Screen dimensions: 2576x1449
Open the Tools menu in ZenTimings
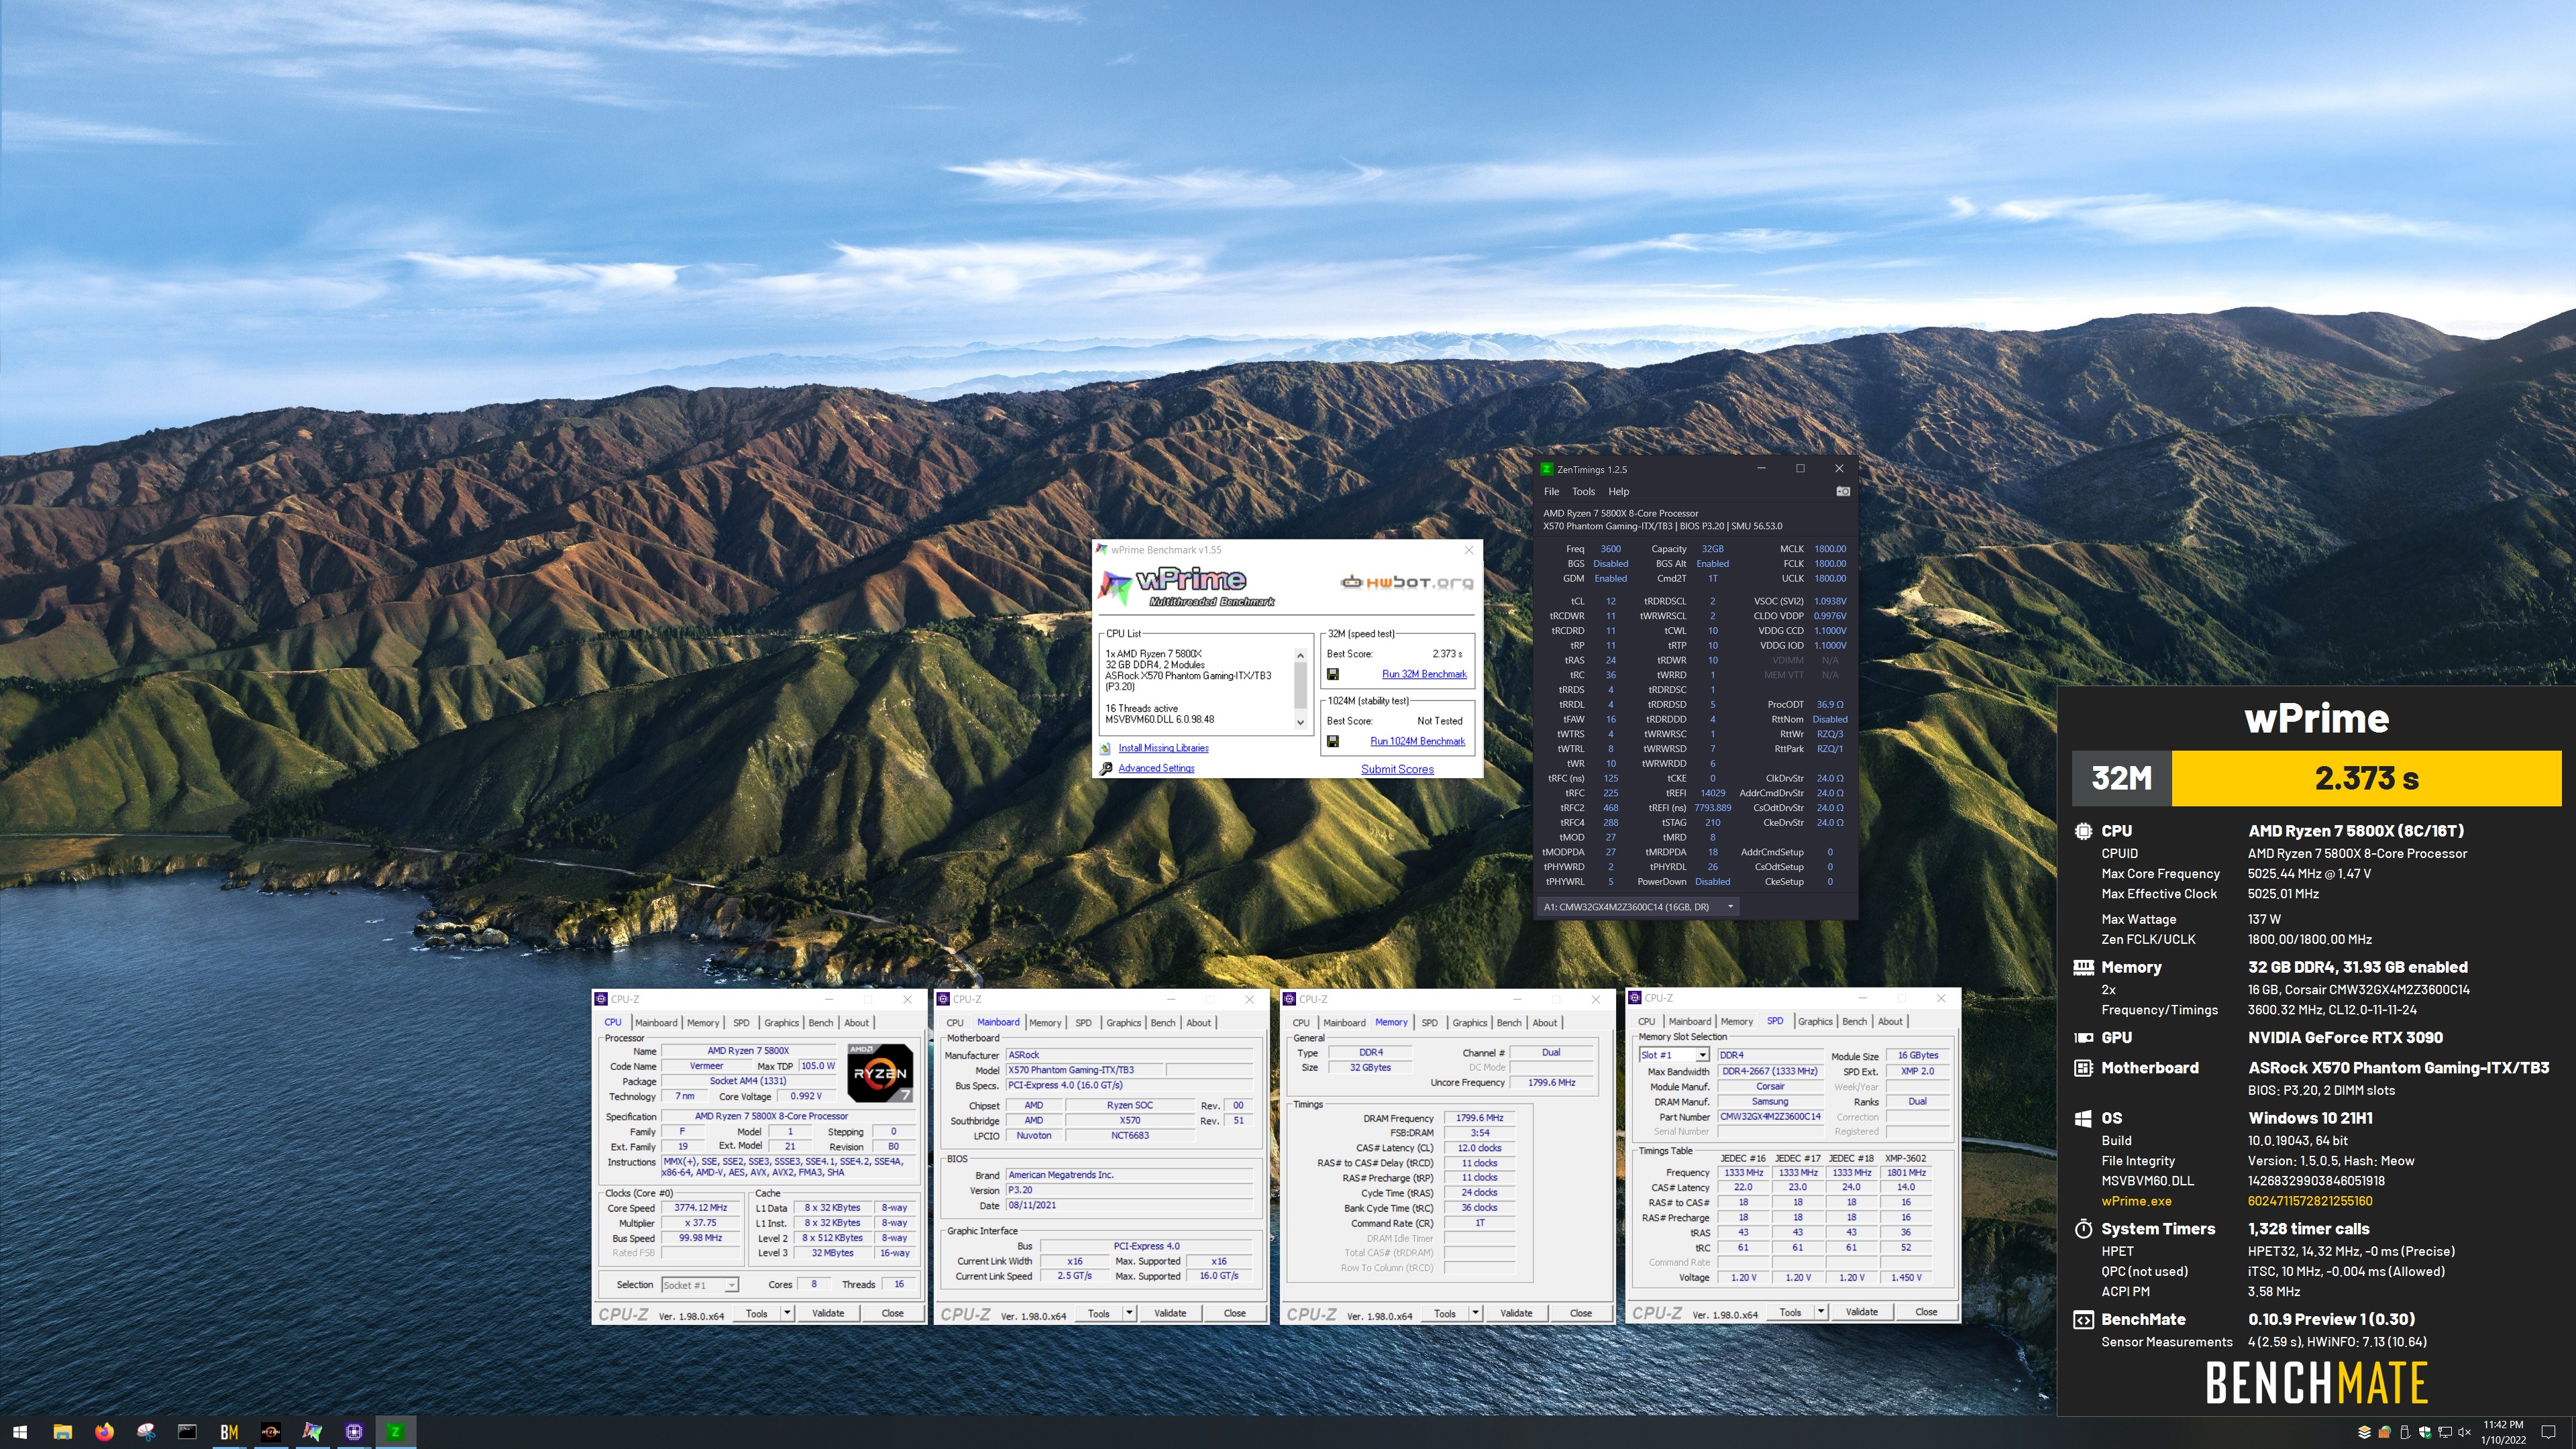[1583, 491]
